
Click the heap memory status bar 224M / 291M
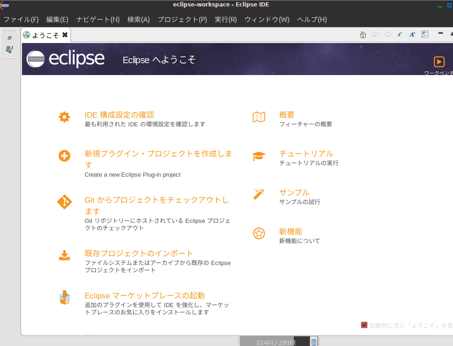point(275,342)
